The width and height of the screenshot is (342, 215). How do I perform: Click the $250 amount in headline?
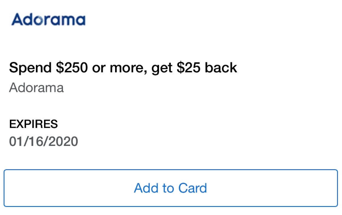(72, 67)
